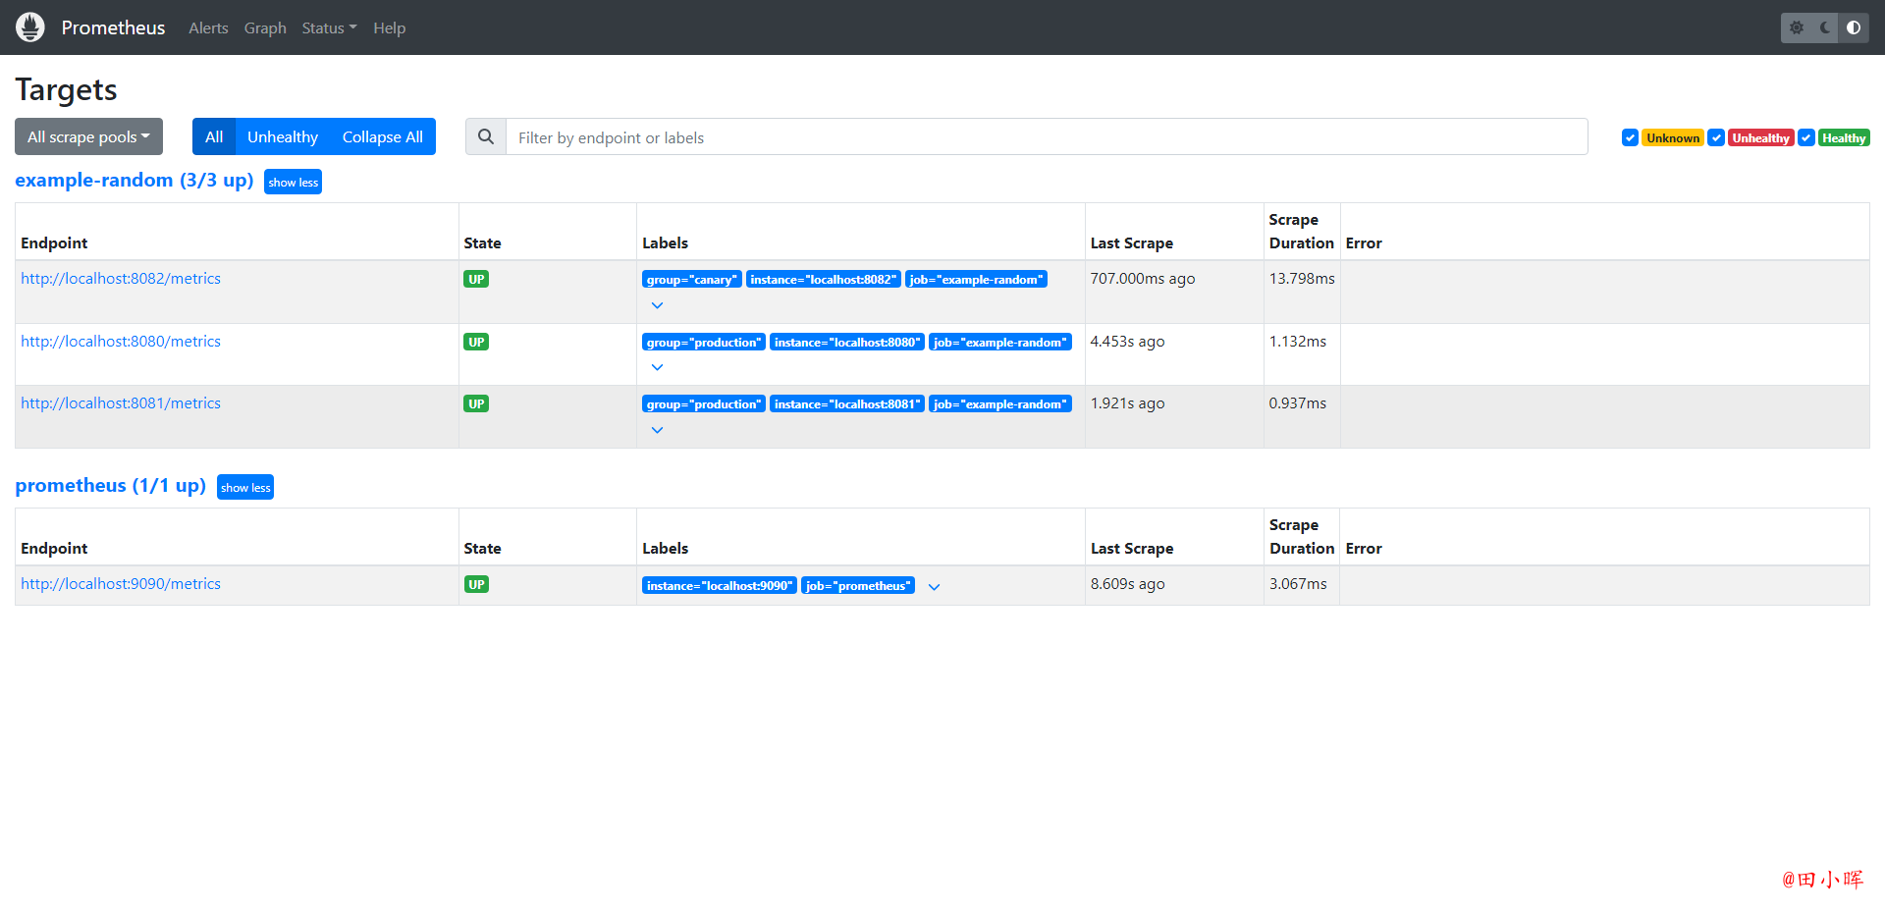Open example-random (3/3 up) pool heading
This screenshot has width=1885, height=911.
pos(135,181)
